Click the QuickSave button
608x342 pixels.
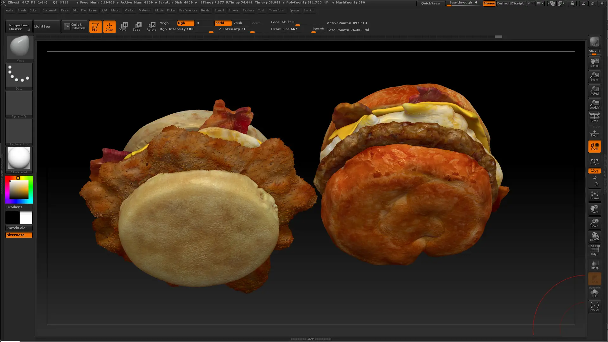pos(430,3)
